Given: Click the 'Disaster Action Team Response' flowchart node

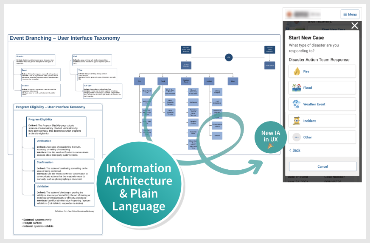Looking at the screenshot, I should (186, 50).
